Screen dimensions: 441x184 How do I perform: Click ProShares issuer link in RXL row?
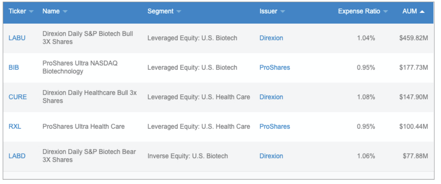coord(275,127)
